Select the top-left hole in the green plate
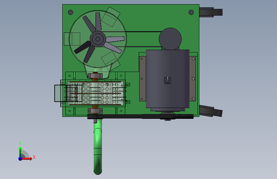Viewport: 277px width, 179px height. tap(71, 12)
